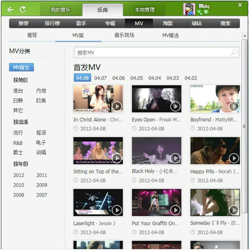Image resolution: width=249 pixels, height=250 pixels.
Task: Open 绿钻 section
Action: pos(197,23)
